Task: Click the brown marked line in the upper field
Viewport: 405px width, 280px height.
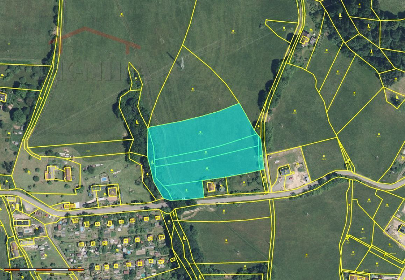Action: coord(95,39)
